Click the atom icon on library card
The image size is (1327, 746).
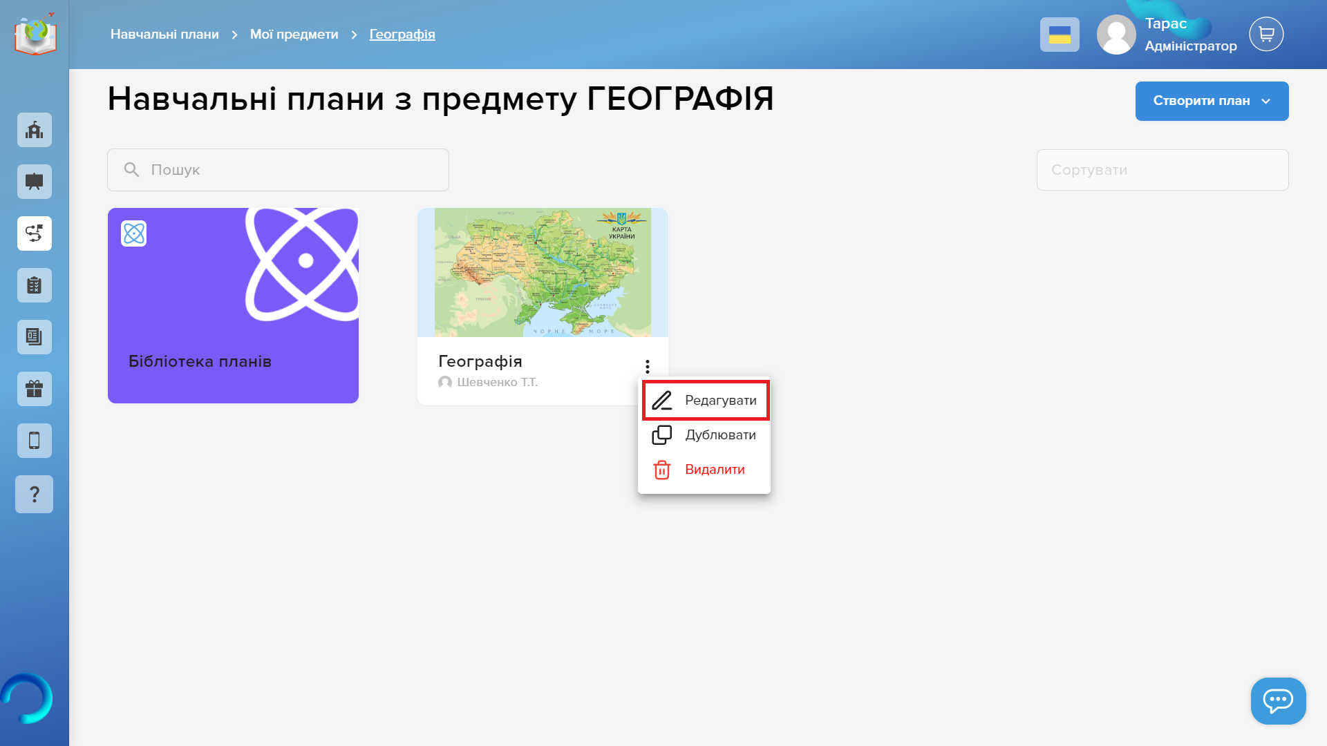pos(134,233)
